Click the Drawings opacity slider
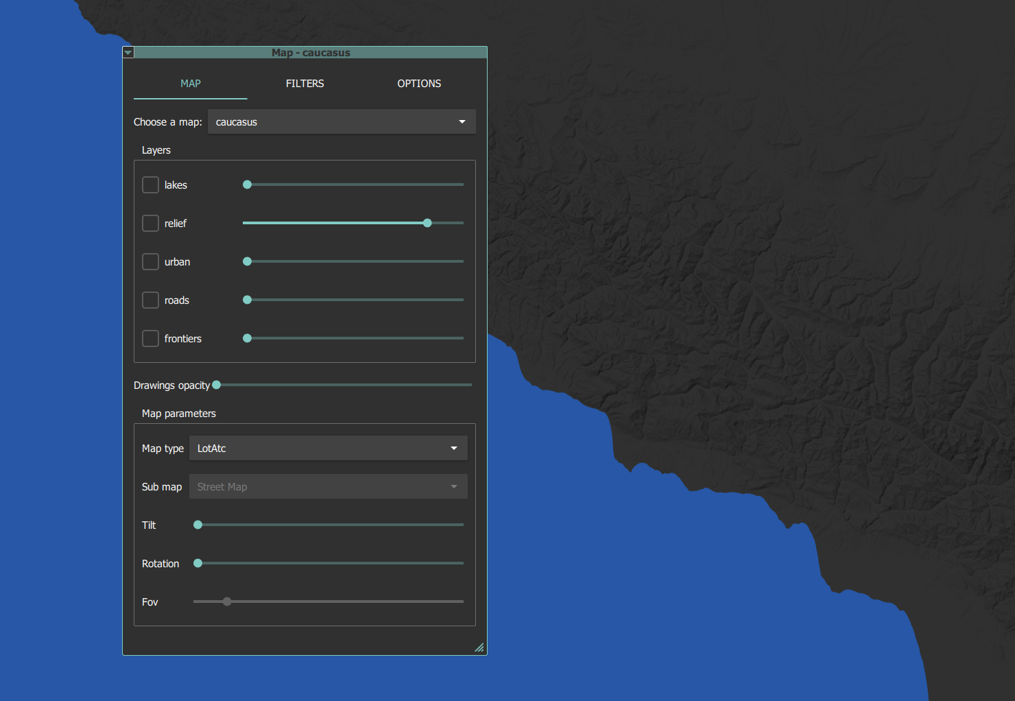 [x=342, y=385]
